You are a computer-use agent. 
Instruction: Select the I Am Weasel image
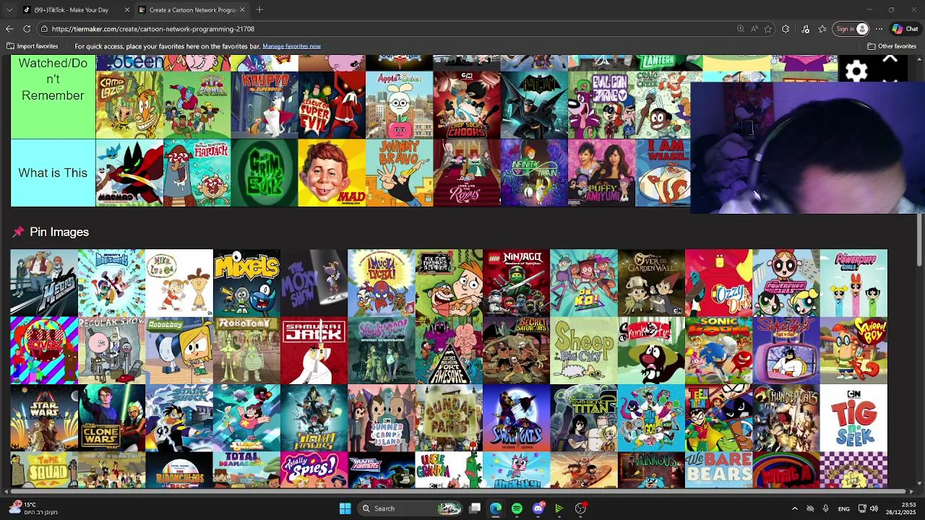tap(663, 173)
